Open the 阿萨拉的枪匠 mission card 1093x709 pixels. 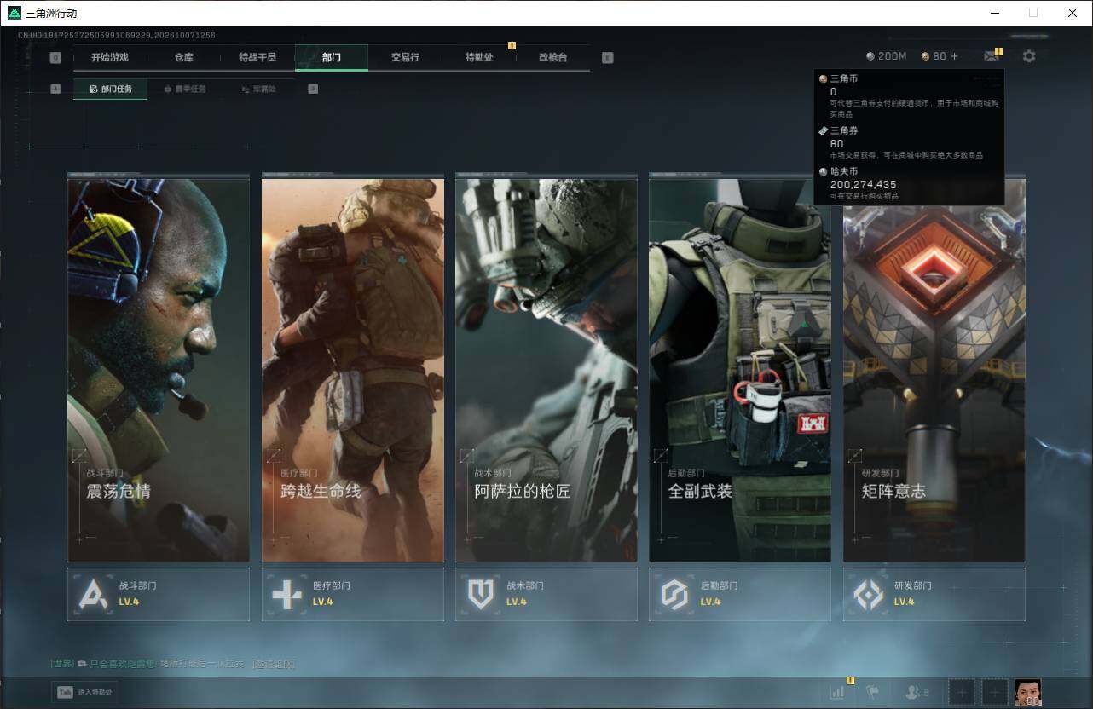[x=546, y=369]
